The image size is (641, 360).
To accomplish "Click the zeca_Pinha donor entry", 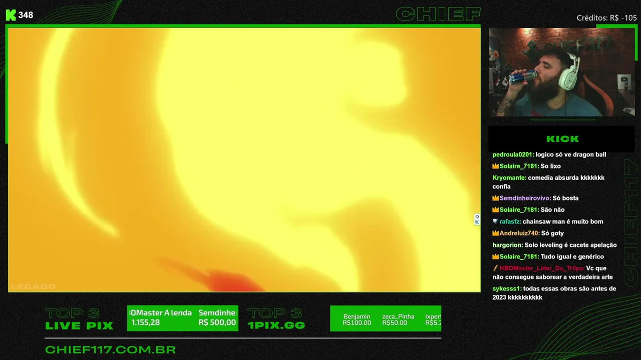I will coord(398,316).
